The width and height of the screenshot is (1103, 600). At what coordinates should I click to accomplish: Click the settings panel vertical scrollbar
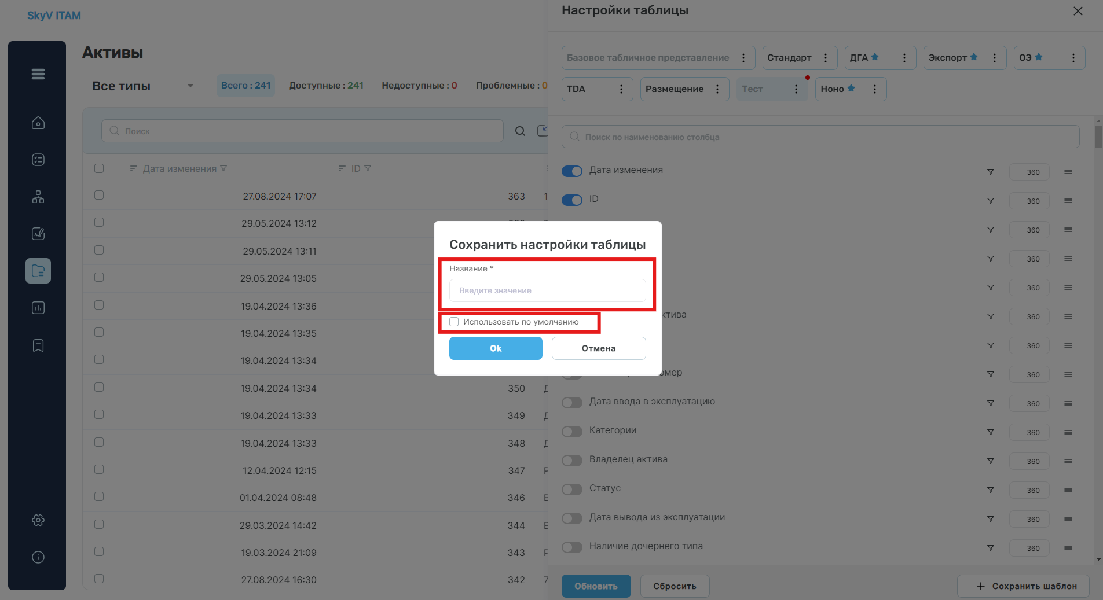1098,137
